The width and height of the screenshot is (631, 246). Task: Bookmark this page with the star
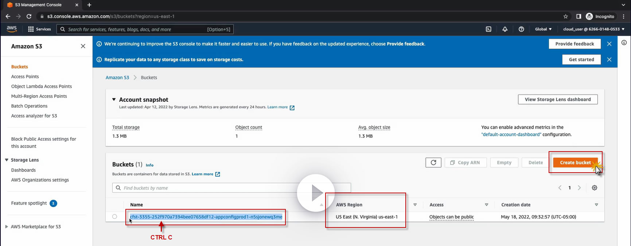pos(566,16)
